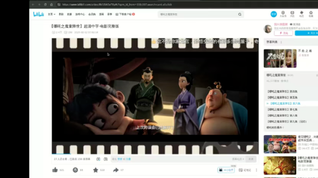Open the 大会员 membership icon
Viewport: 318px width, 178px height.
tap(283, 14)
